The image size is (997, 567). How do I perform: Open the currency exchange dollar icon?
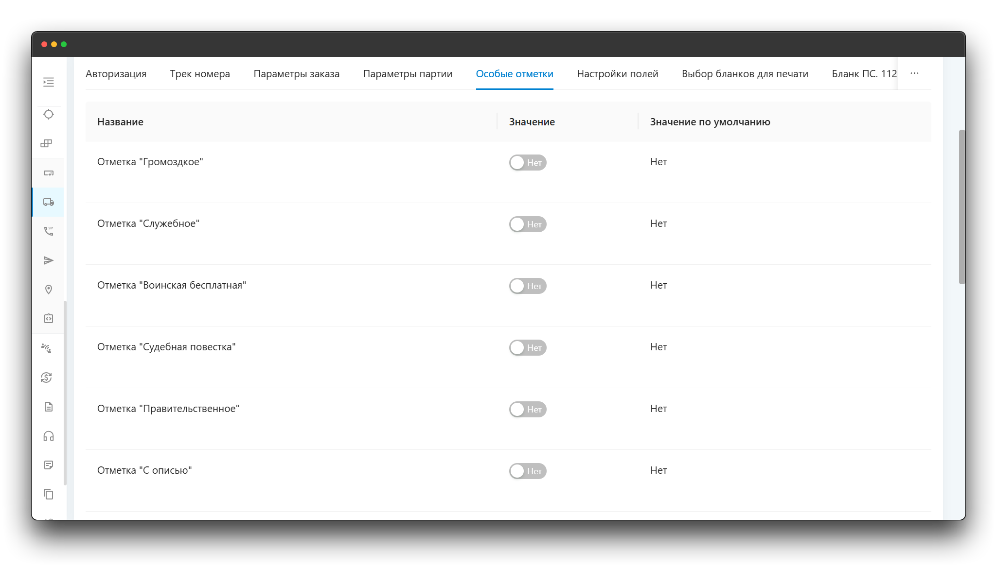pos(47,378)
